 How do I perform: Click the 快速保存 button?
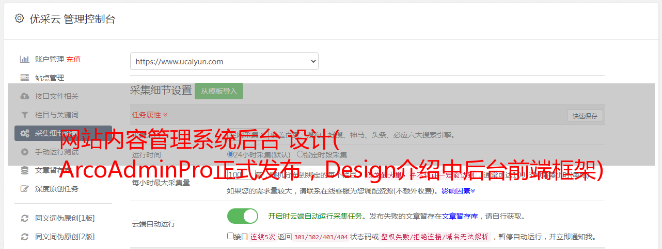click(x=585, y=116)
